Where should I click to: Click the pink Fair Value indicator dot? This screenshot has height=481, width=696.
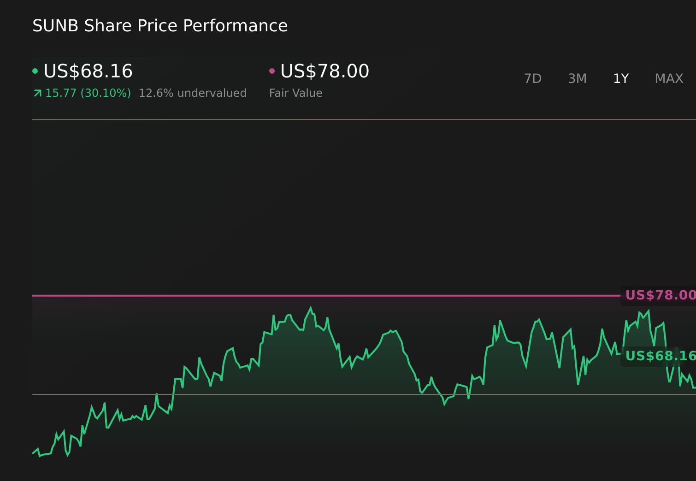pos(272,70)
